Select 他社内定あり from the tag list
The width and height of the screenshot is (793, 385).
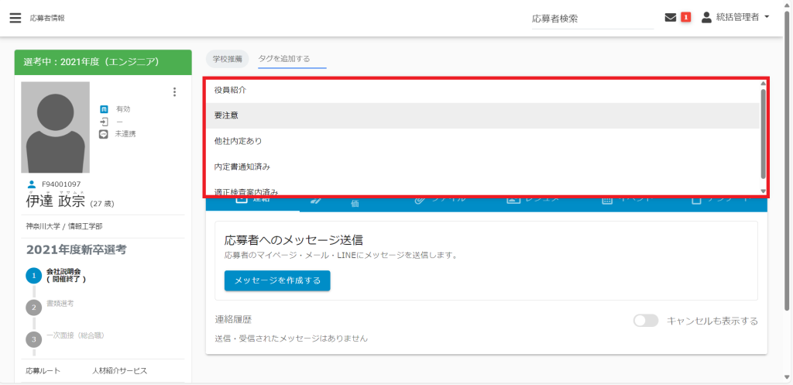tap(238, 141)
